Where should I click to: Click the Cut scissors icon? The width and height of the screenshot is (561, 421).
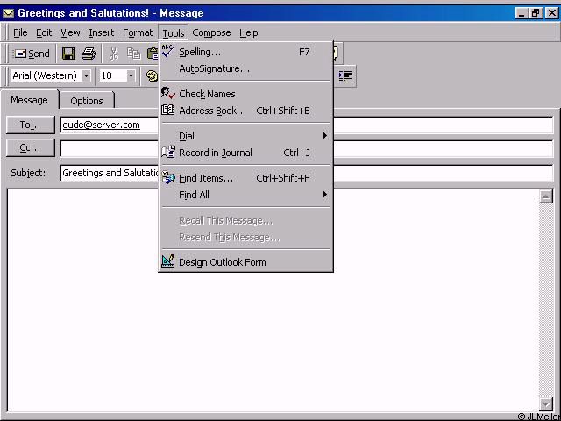[x=113, y=54]
